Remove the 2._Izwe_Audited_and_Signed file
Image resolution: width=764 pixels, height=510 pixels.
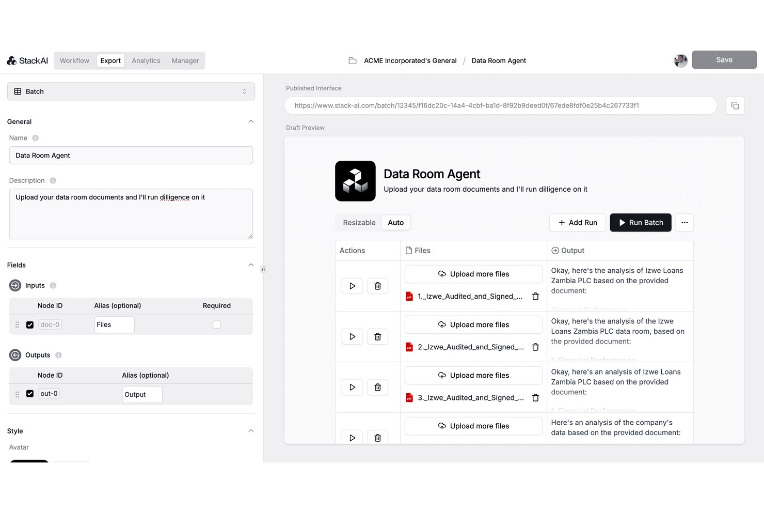click(535, 347)
